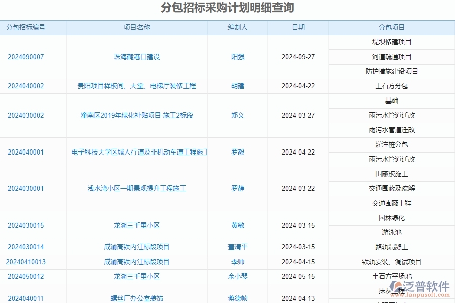Viewport: 455px width, 303px height.
Task: Select project 贵阳项目样板间、大堂、电梯厅装修工程
Action: tap(138, 86)
